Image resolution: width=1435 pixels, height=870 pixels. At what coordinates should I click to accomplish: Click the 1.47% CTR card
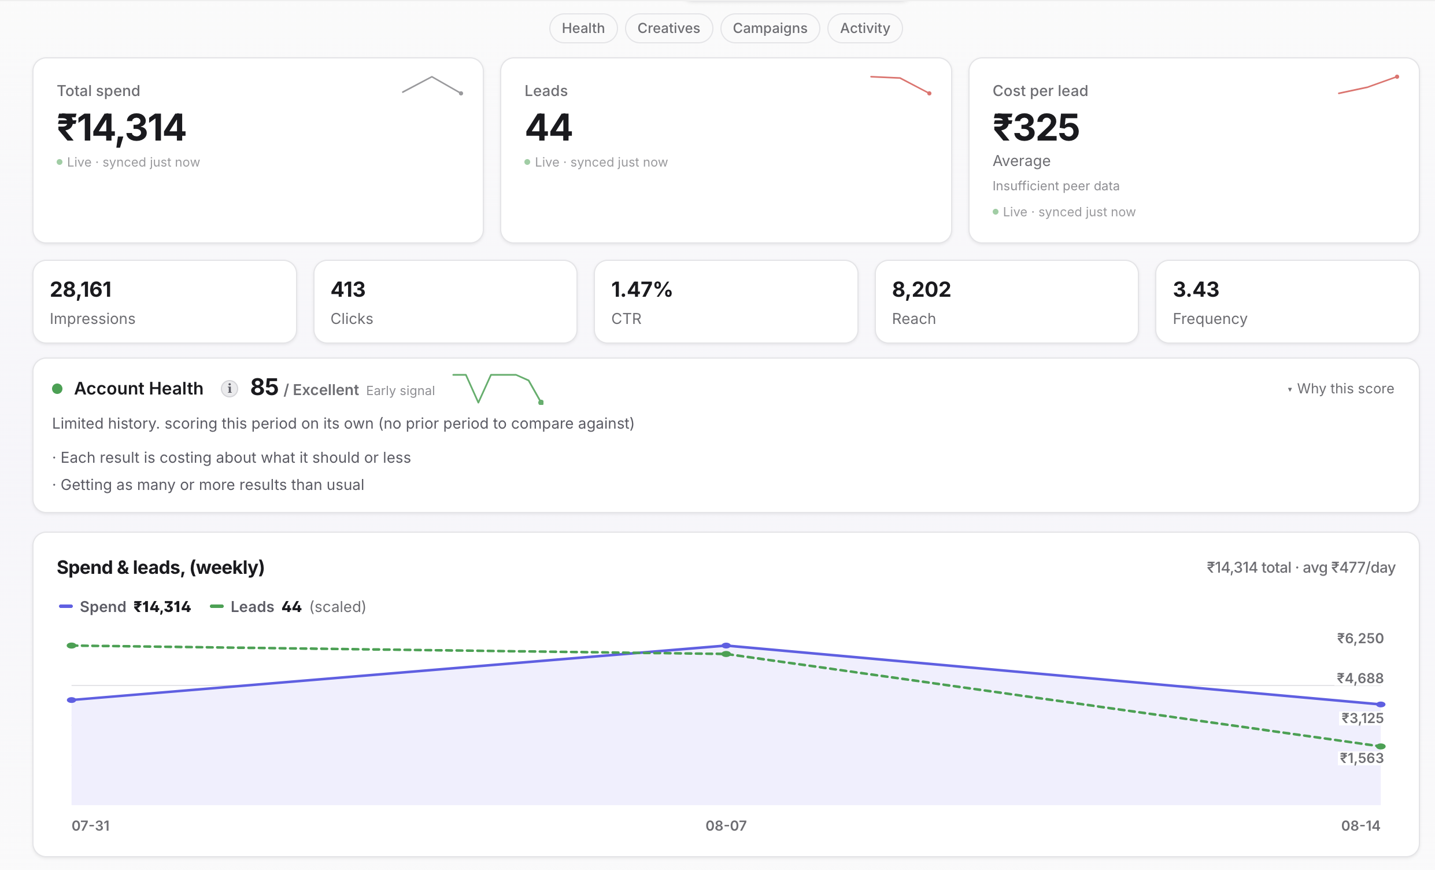tap(726, 302)
